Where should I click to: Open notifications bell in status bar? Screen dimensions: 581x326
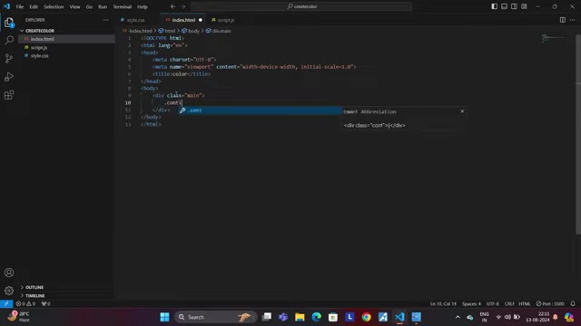click(x=573, y=303)
